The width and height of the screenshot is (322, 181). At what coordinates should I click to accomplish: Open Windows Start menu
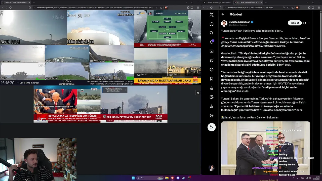point(133,178)
